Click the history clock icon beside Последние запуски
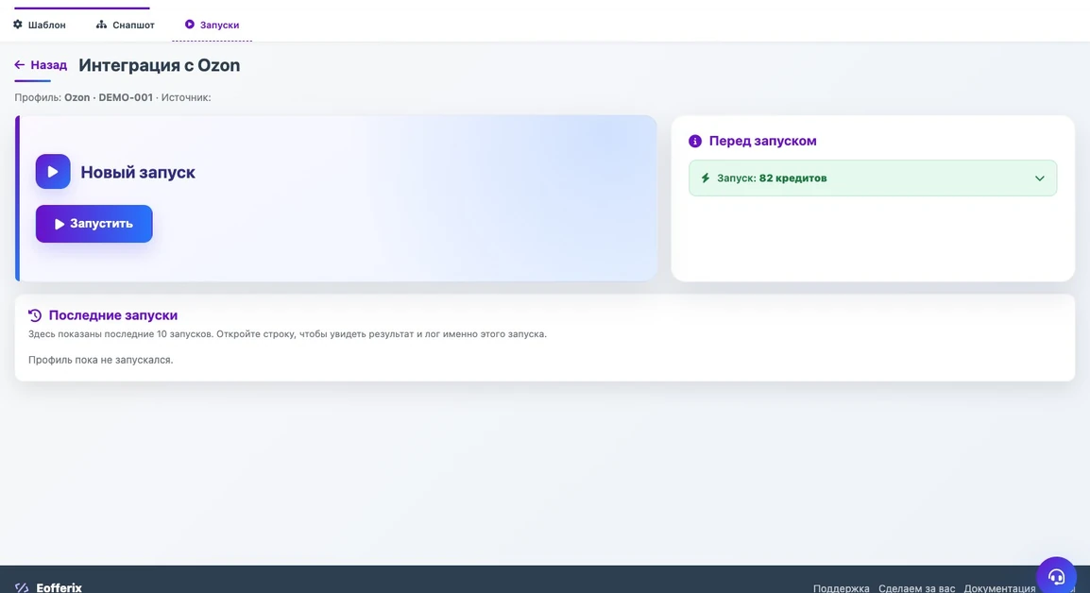1090x593 pixels. coord(35,315)
